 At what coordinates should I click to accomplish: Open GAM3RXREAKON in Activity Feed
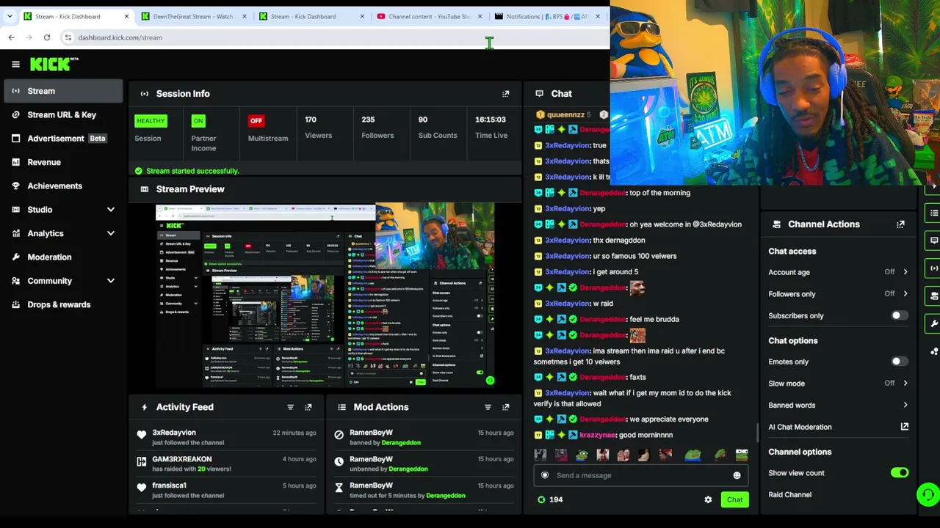click(x=181, y=459)
